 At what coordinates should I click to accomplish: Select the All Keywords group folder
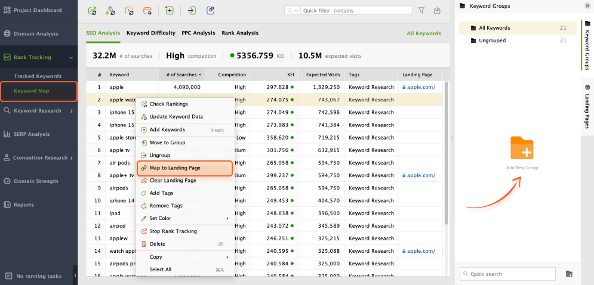click(x=517, y=28)
